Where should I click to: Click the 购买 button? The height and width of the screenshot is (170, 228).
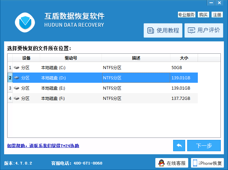[x=203, y=15]
